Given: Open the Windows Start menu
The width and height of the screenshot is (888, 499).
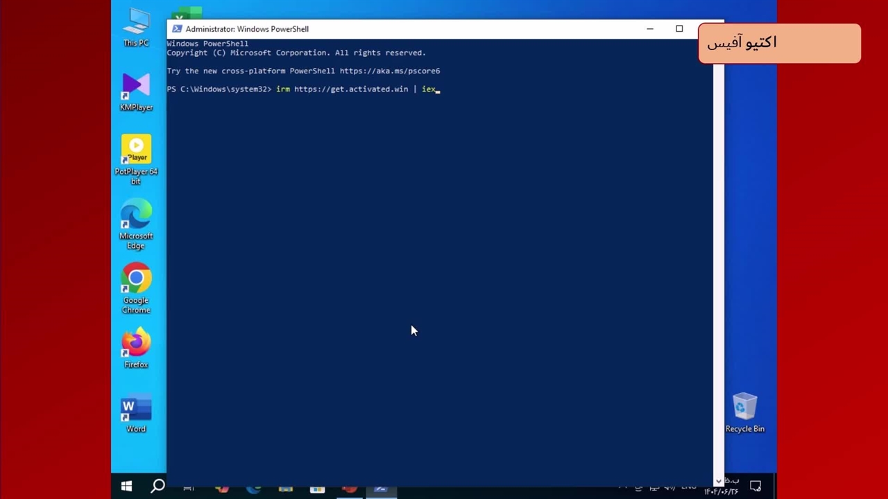Looking at the screenshot, I should click(x=126, y=487).
